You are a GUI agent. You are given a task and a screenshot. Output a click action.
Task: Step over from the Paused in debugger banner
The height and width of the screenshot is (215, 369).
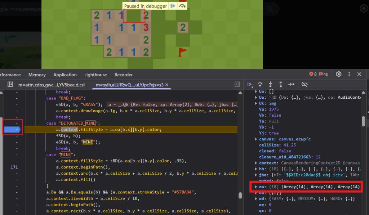(x=182, y=5)
